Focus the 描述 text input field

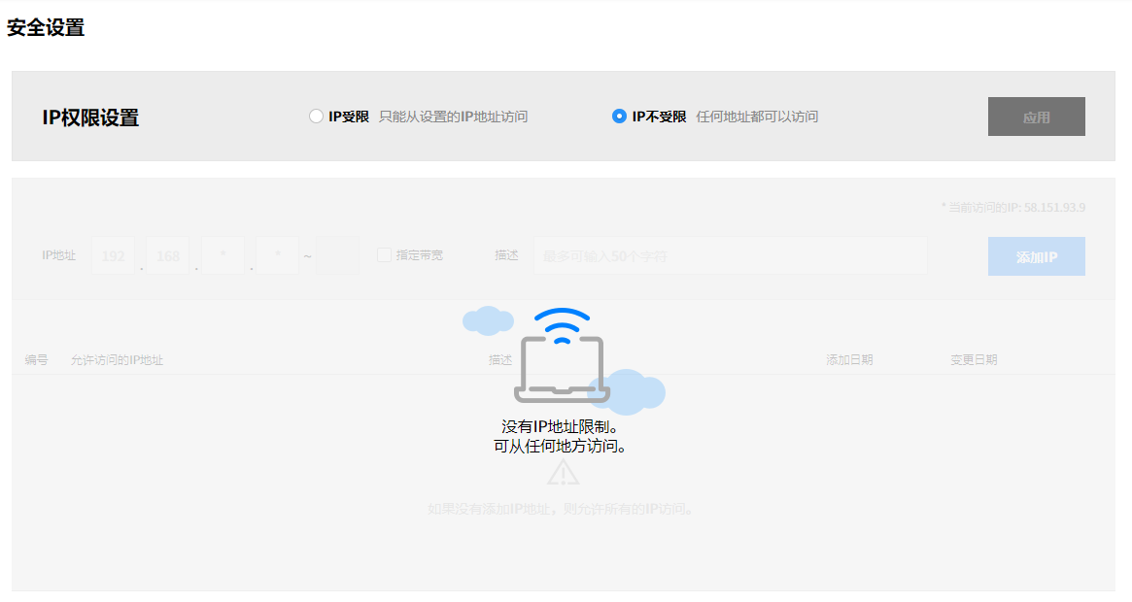(x=729, y=255)
